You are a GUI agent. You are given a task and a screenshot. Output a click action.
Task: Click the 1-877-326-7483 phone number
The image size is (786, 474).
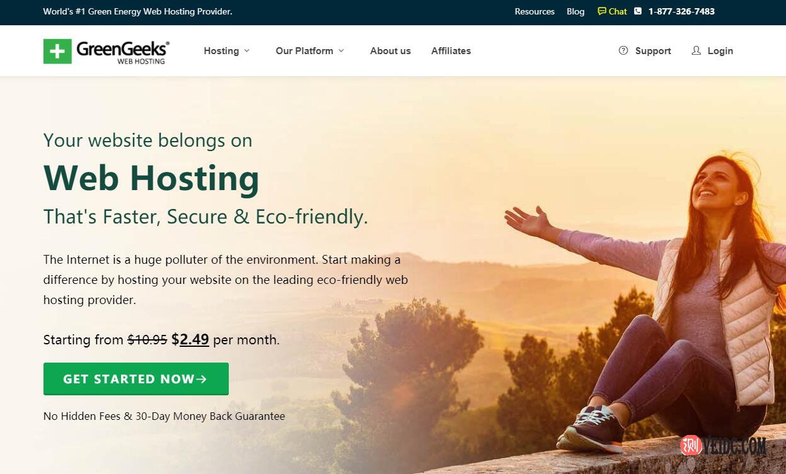point(681,11)
